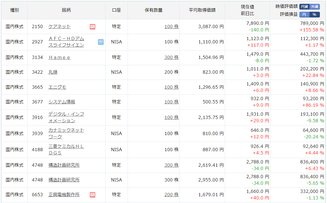The height and width of the screenshot is (203, 327).
Task: Click the 2,619.41 円 average cost
Action: pos(211,165)
